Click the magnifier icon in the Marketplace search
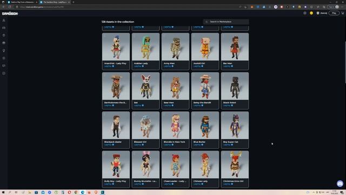 click(207, 22)
